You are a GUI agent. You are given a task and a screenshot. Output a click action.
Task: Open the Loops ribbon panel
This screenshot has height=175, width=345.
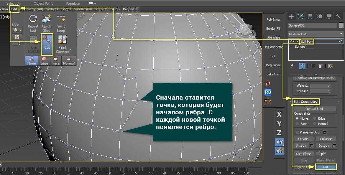click(66, 9)
